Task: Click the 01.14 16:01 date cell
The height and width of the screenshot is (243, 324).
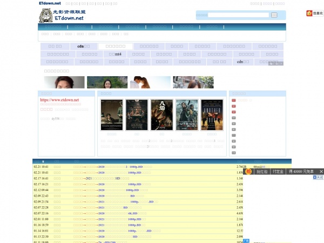Action: pos(41,231)
